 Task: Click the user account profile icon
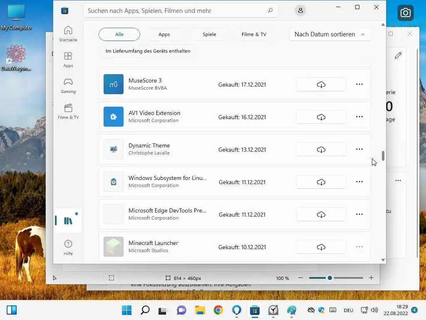click(x=300, y=10)
